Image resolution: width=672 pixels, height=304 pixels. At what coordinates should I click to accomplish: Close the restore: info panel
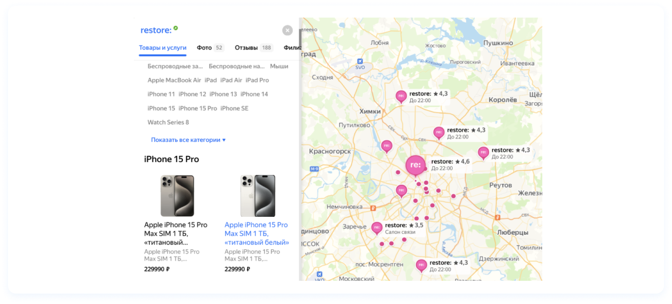[287, 30]
